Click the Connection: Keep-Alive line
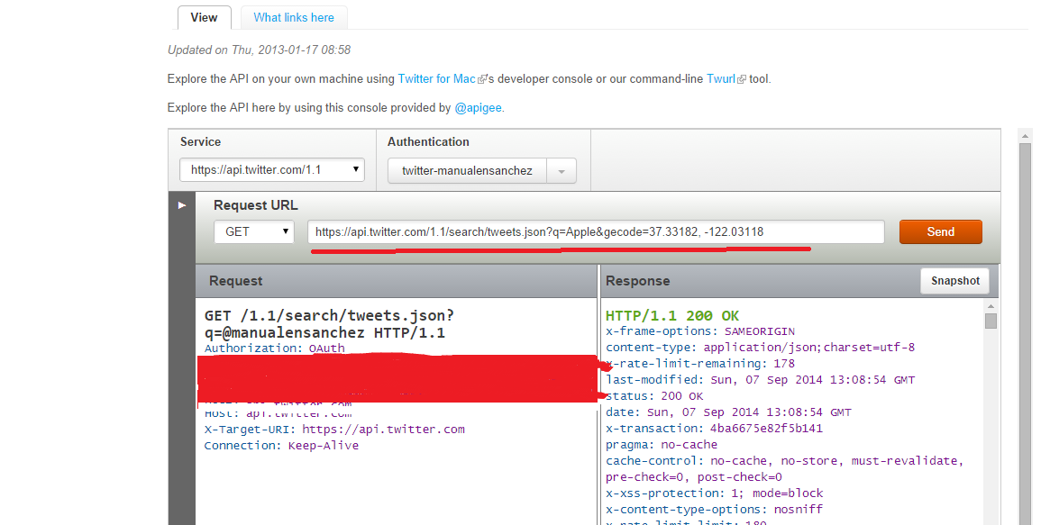Viewport: 1050px width, 525px height. click(x=281, y=446)
